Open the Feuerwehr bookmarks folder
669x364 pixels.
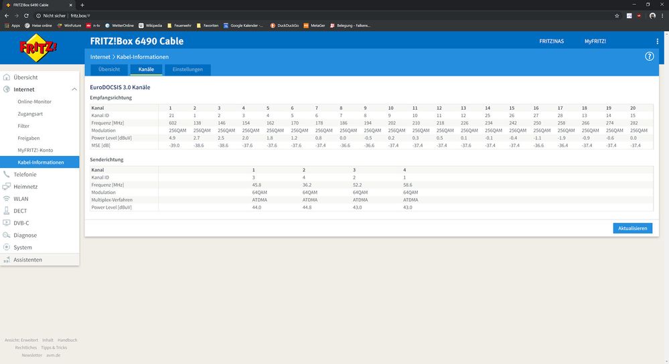coord(179,25)
